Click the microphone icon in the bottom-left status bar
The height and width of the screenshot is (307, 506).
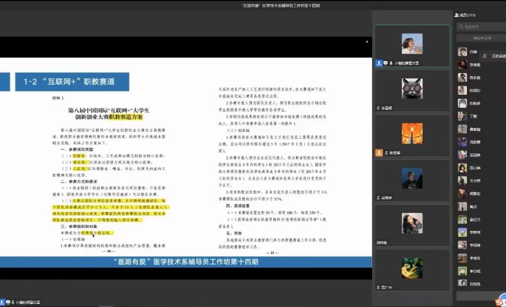[13, 302]
